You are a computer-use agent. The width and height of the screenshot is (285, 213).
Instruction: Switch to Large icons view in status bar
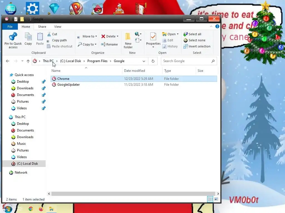click(x=216, y=199)
